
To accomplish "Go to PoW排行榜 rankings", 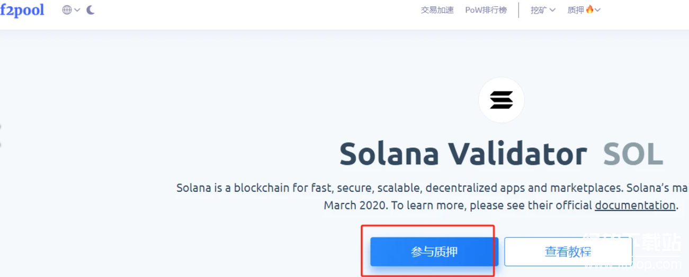I will [486, 10].
